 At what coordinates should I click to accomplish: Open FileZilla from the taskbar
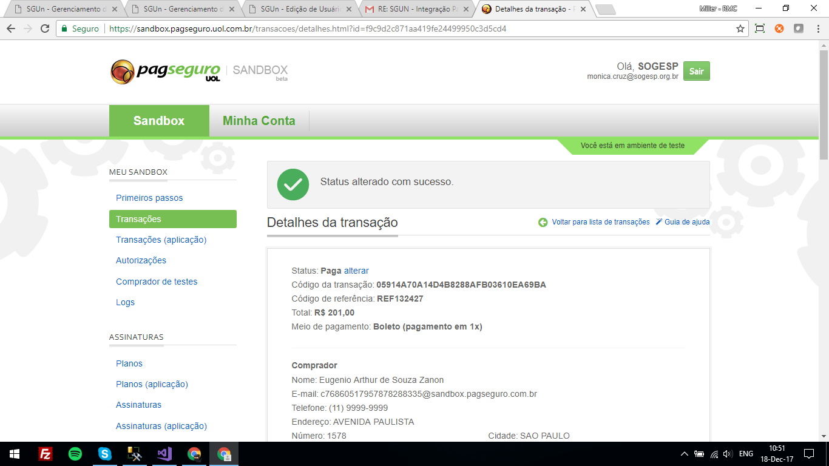45,454
